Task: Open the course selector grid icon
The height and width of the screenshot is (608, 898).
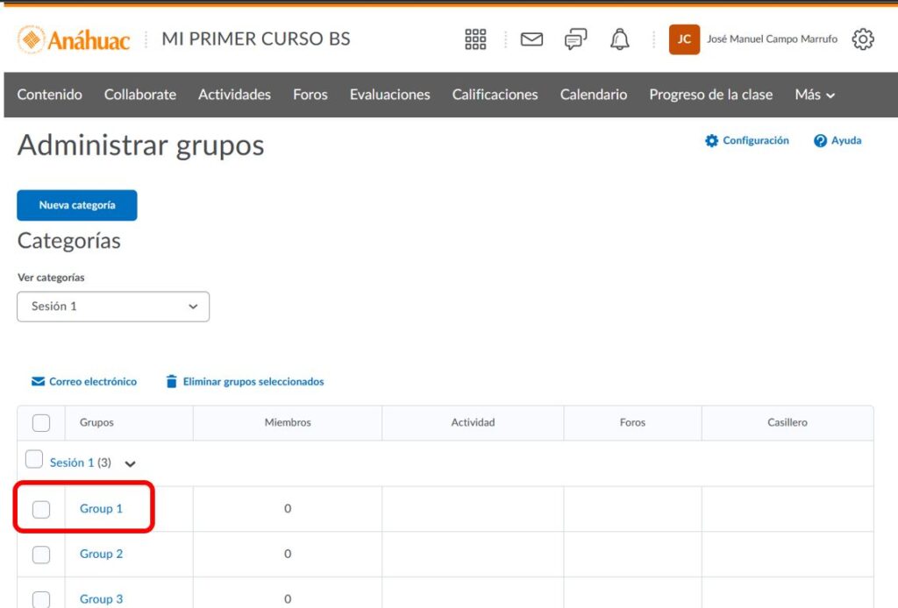Action: (x=475, y=39)
